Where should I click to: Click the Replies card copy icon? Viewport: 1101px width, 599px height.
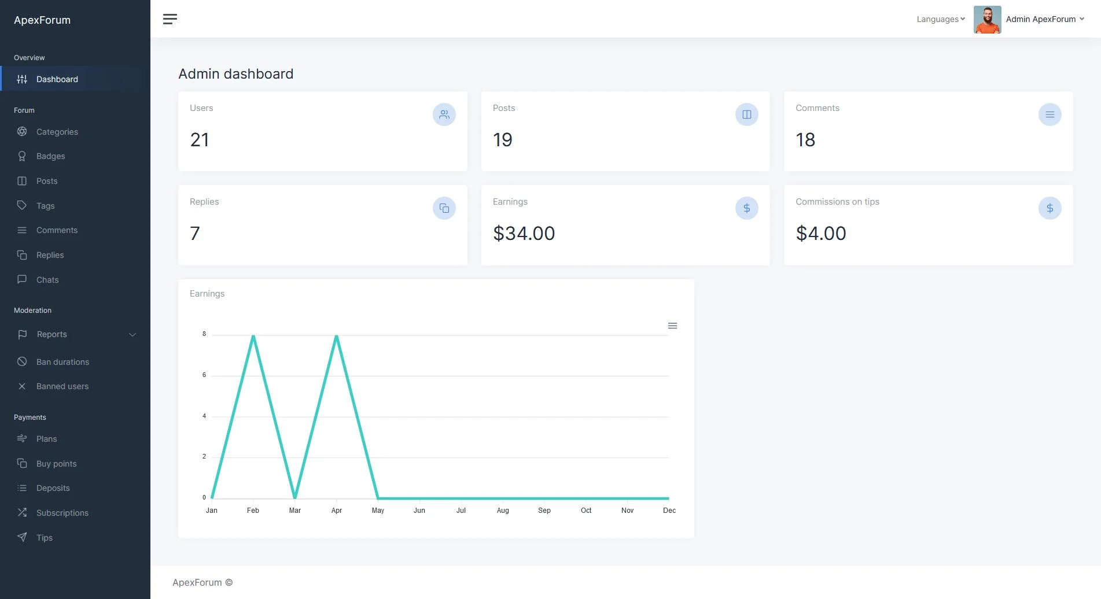(444, 208)
